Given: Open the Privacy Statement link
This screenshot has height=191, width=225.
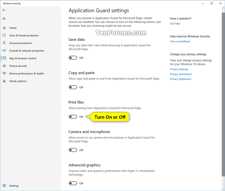Looking at the screenshot, I should [181, 79].
